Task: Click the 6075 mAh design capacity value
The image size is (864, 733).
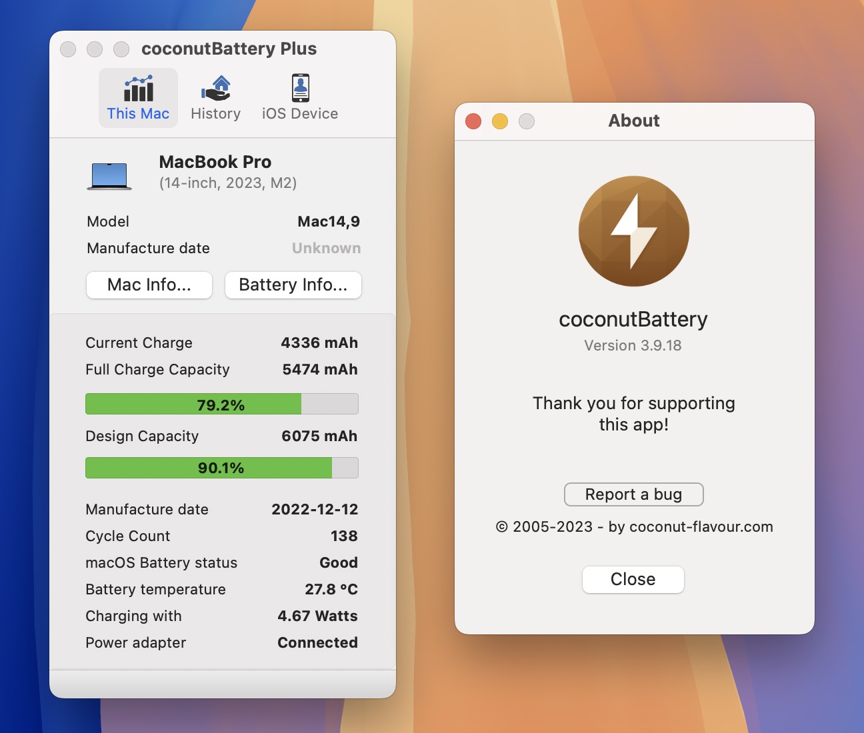Action: 319,436
